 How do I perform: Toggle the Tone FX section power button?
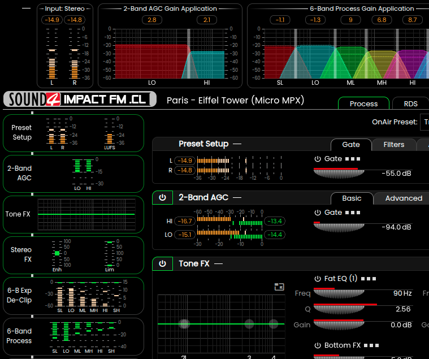point(163,264)
